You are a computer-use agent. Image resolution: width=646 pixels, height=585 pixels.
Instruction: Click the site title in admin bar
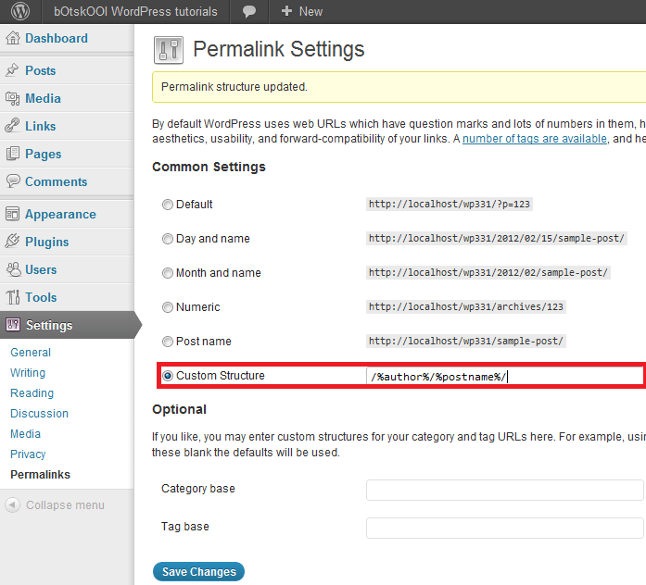tap(135, 11)
